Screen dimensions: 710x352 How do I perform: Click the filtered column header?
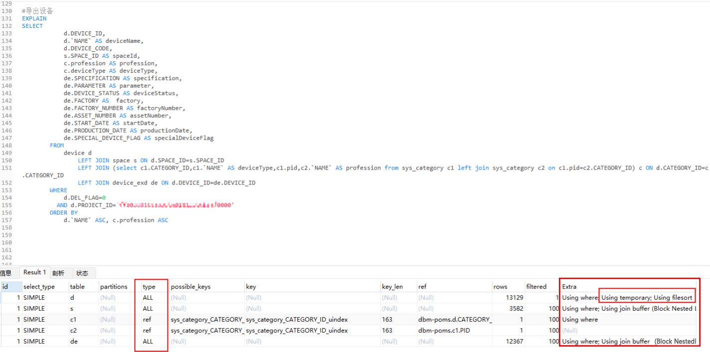pos(542,287)
